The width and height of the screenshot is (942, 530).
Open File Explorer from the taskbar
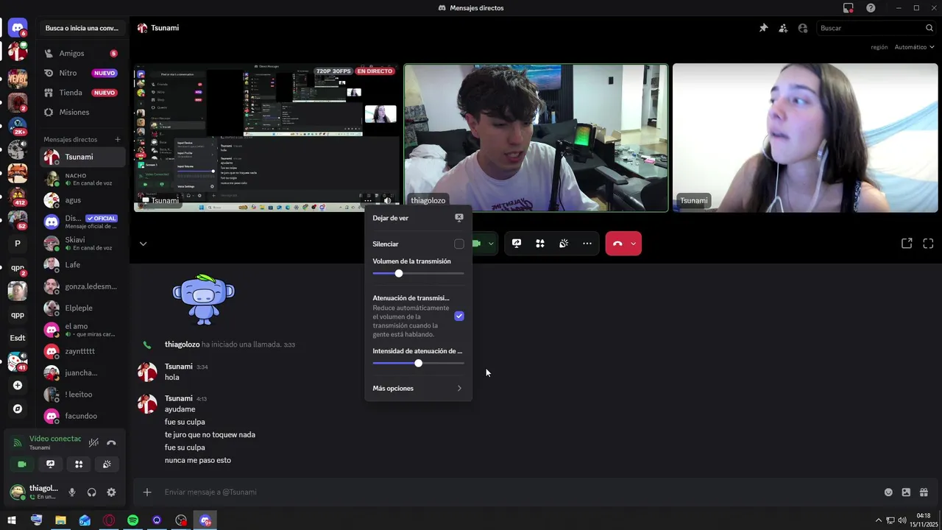coord(60,520)
